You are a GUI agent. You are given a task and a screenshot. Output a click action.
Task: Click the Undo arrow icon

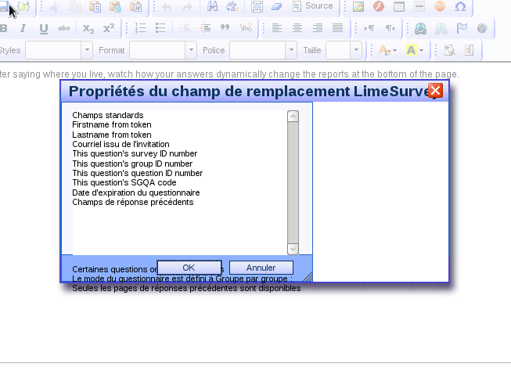(x=167, y=6)
